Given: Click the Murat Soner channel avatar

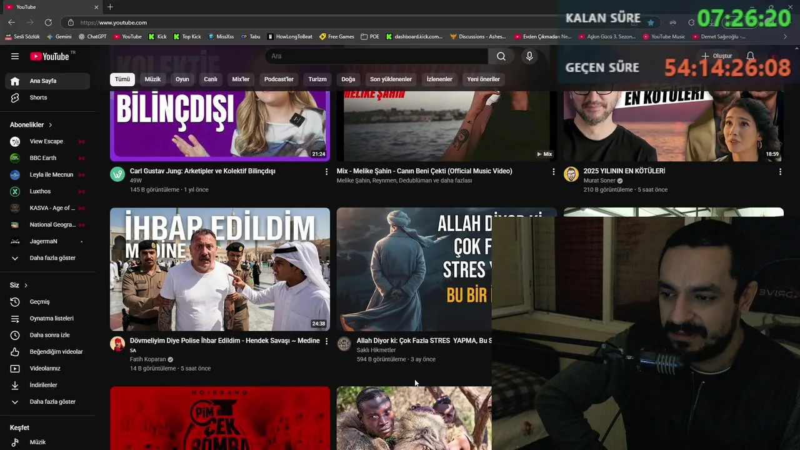Looking at the screenshot, I should pyautogui.click(x=571, y=174).
